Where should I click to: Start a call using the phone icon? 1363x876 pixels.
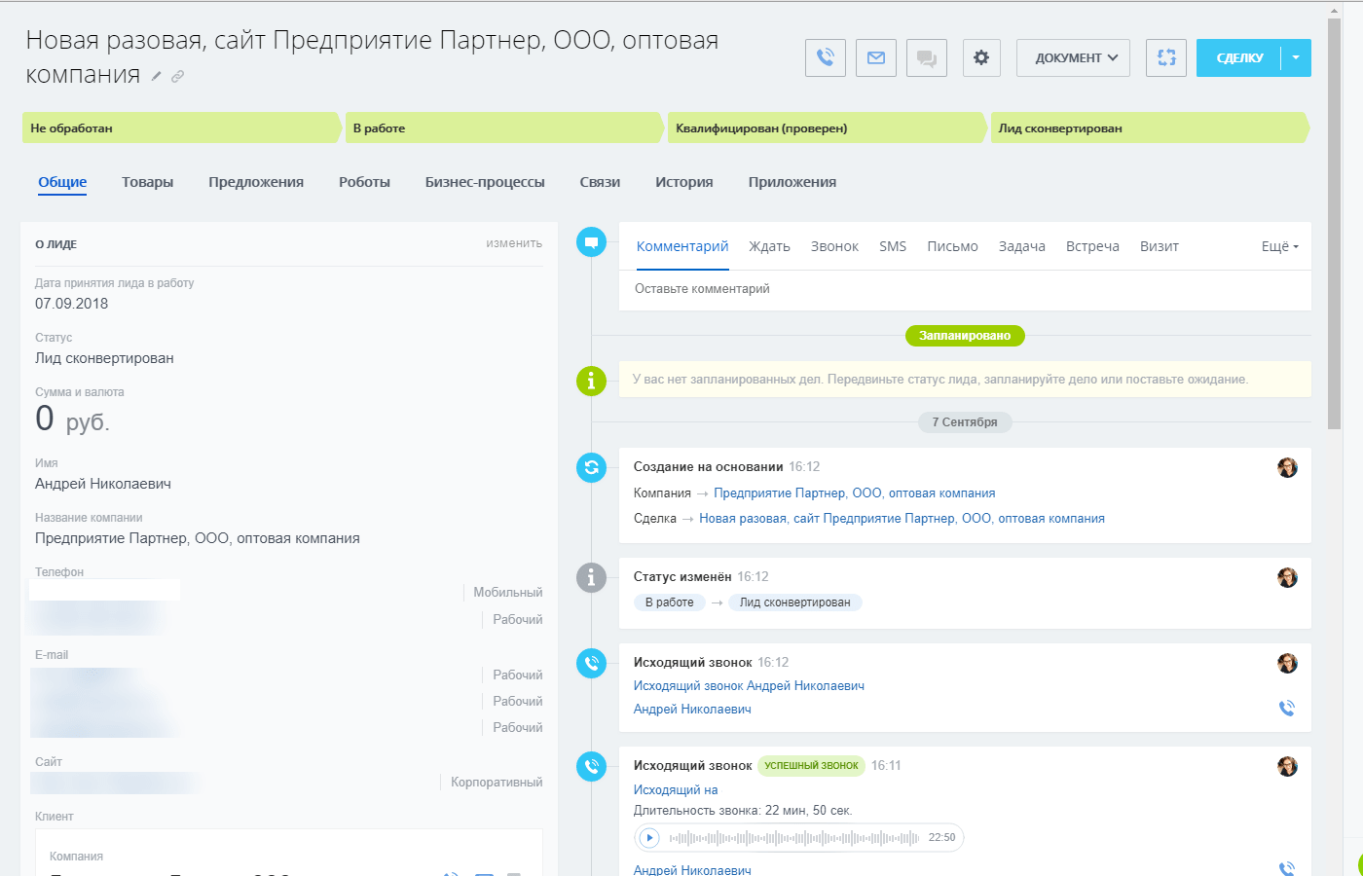[825, 57]
